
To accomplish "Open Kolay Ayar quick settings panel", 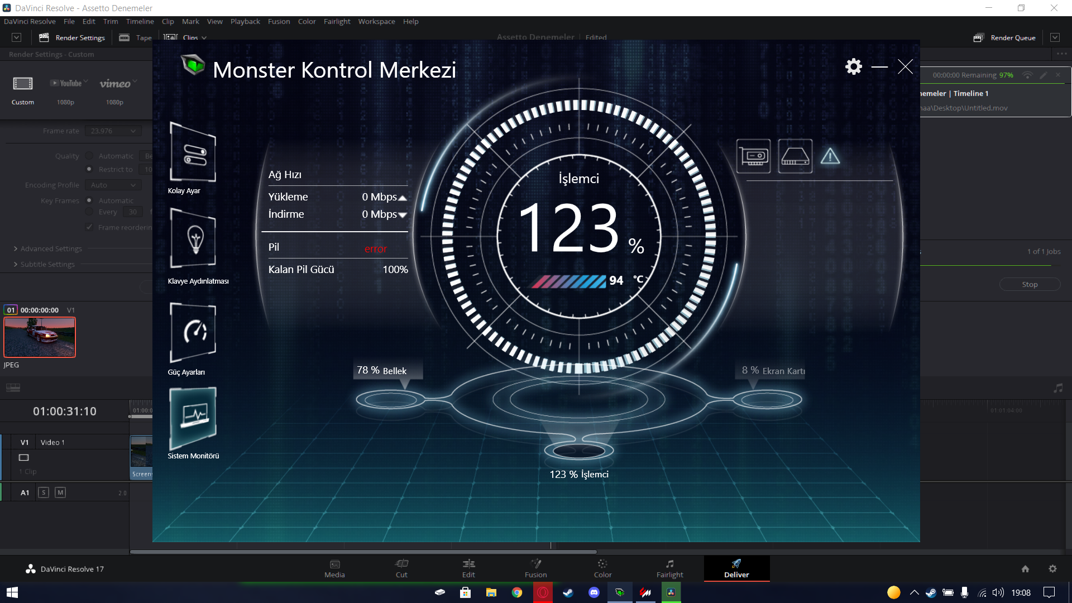I will pyautogui.click(x=193, y=152).
